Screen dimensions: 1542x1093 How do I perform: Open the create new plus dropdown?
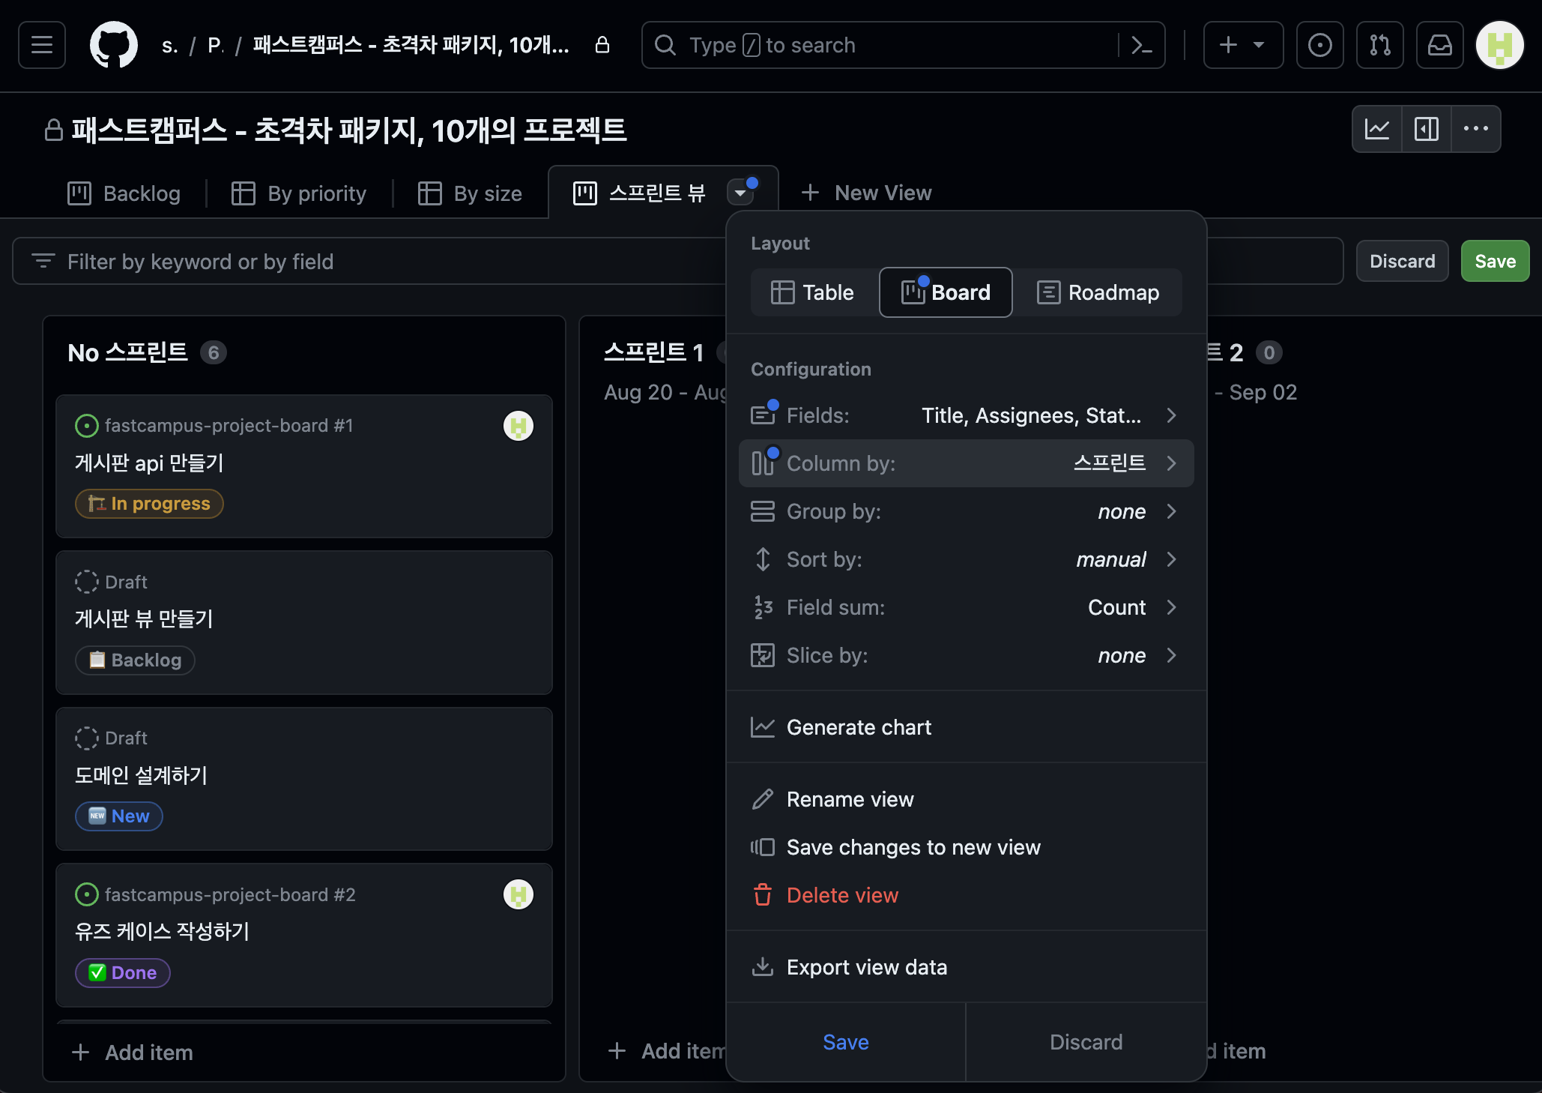click(x=1242, y=45)
